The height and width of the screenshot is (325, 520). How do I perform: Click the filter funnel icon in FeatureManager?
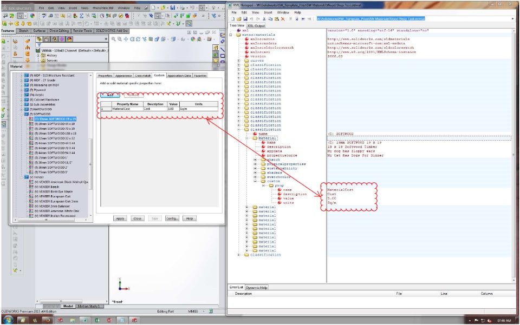tap(39, 45)
